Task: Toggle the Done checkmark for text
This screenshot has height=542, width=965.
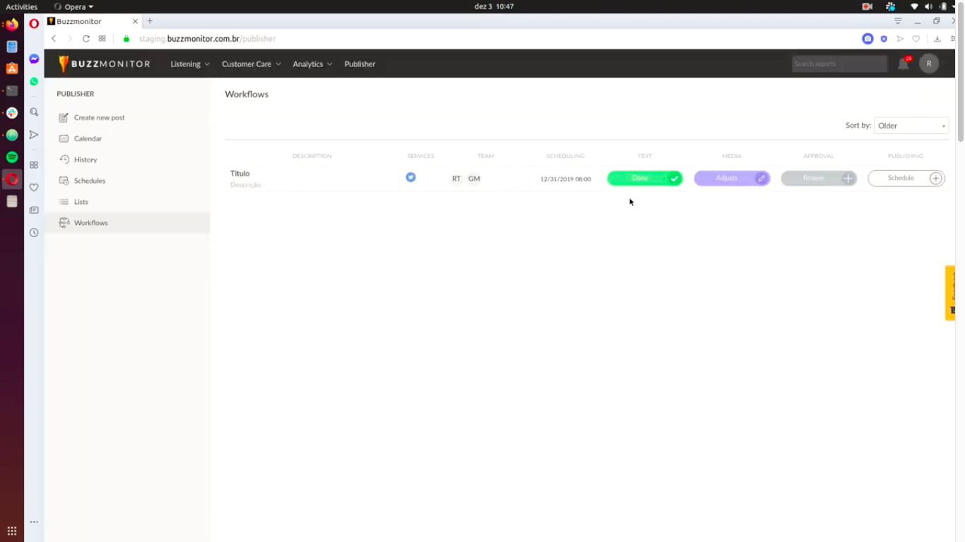Action: pyautogui.click(x=675, y=179)
